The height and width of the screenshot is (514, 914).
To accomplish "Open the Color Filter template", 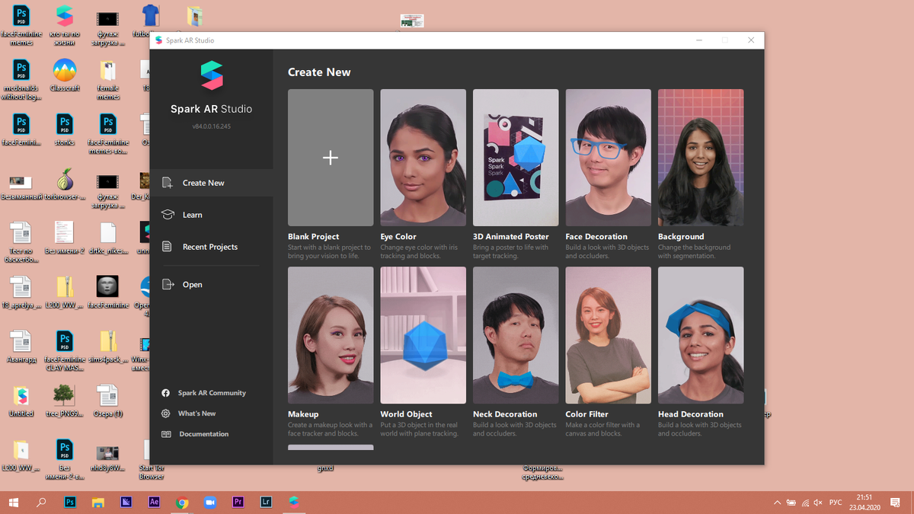I will click(608, 335).
